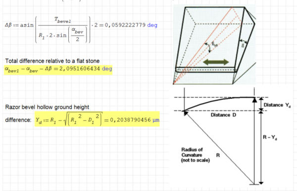This screenshot has width=297, height=191.
Task: Click the highlighted α_bev1 − α_bev − Δβ equation
Action: [58, 69]
